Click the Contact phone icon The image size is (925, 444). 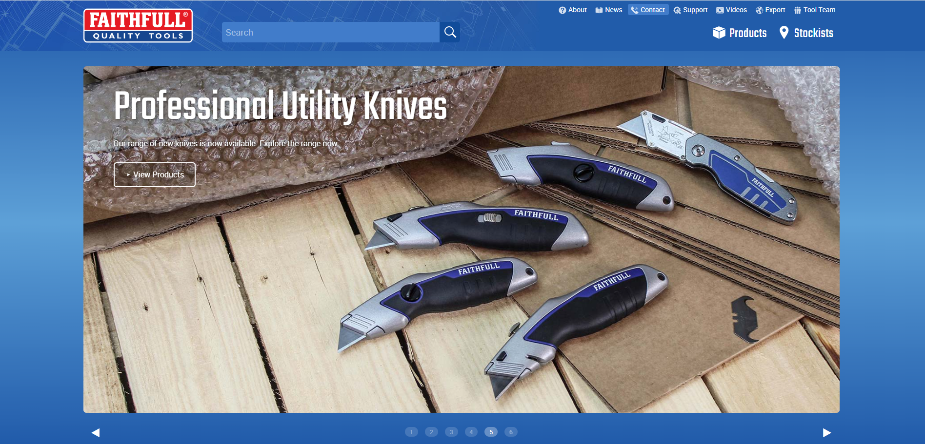click(x=635, y=10)
